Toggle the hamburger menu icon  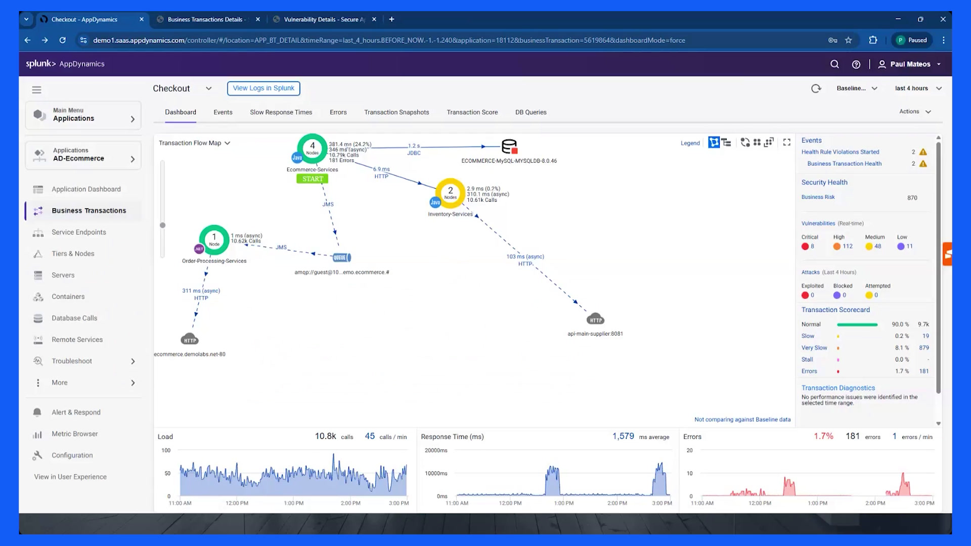pyautogui.click(x=36, y=90)
